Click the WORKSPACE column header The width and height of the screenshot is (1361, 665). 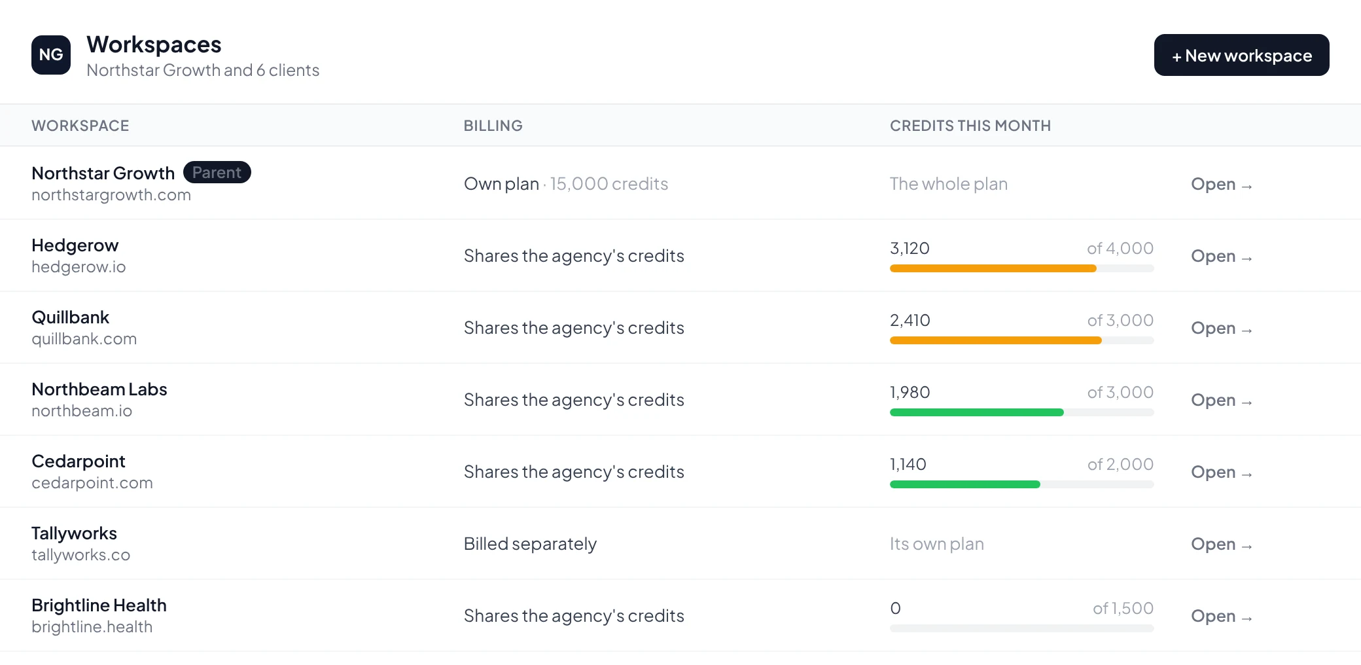[80, 126]
